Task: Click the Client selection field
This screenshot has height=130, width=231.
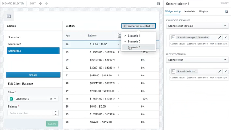Action: coord(33,99)
